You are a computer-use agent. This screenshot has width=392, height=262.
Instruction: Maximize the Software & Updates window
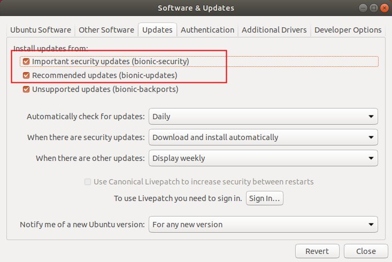[x=374, y=8]
